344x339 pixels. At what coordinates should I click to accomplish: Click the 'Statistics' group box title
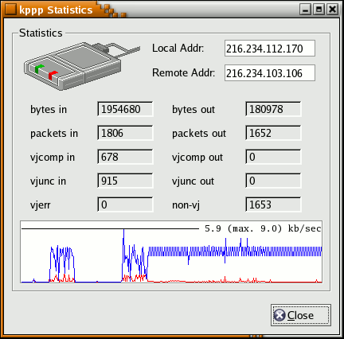(41, 33)
